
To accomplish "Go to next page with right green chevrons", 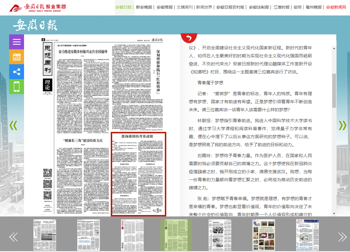I will 342,125.
